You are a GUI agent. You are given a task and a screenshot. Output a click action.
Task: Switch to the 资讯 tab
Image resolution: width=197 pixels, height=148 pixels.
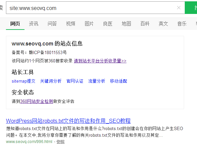[x=33, y=24]
